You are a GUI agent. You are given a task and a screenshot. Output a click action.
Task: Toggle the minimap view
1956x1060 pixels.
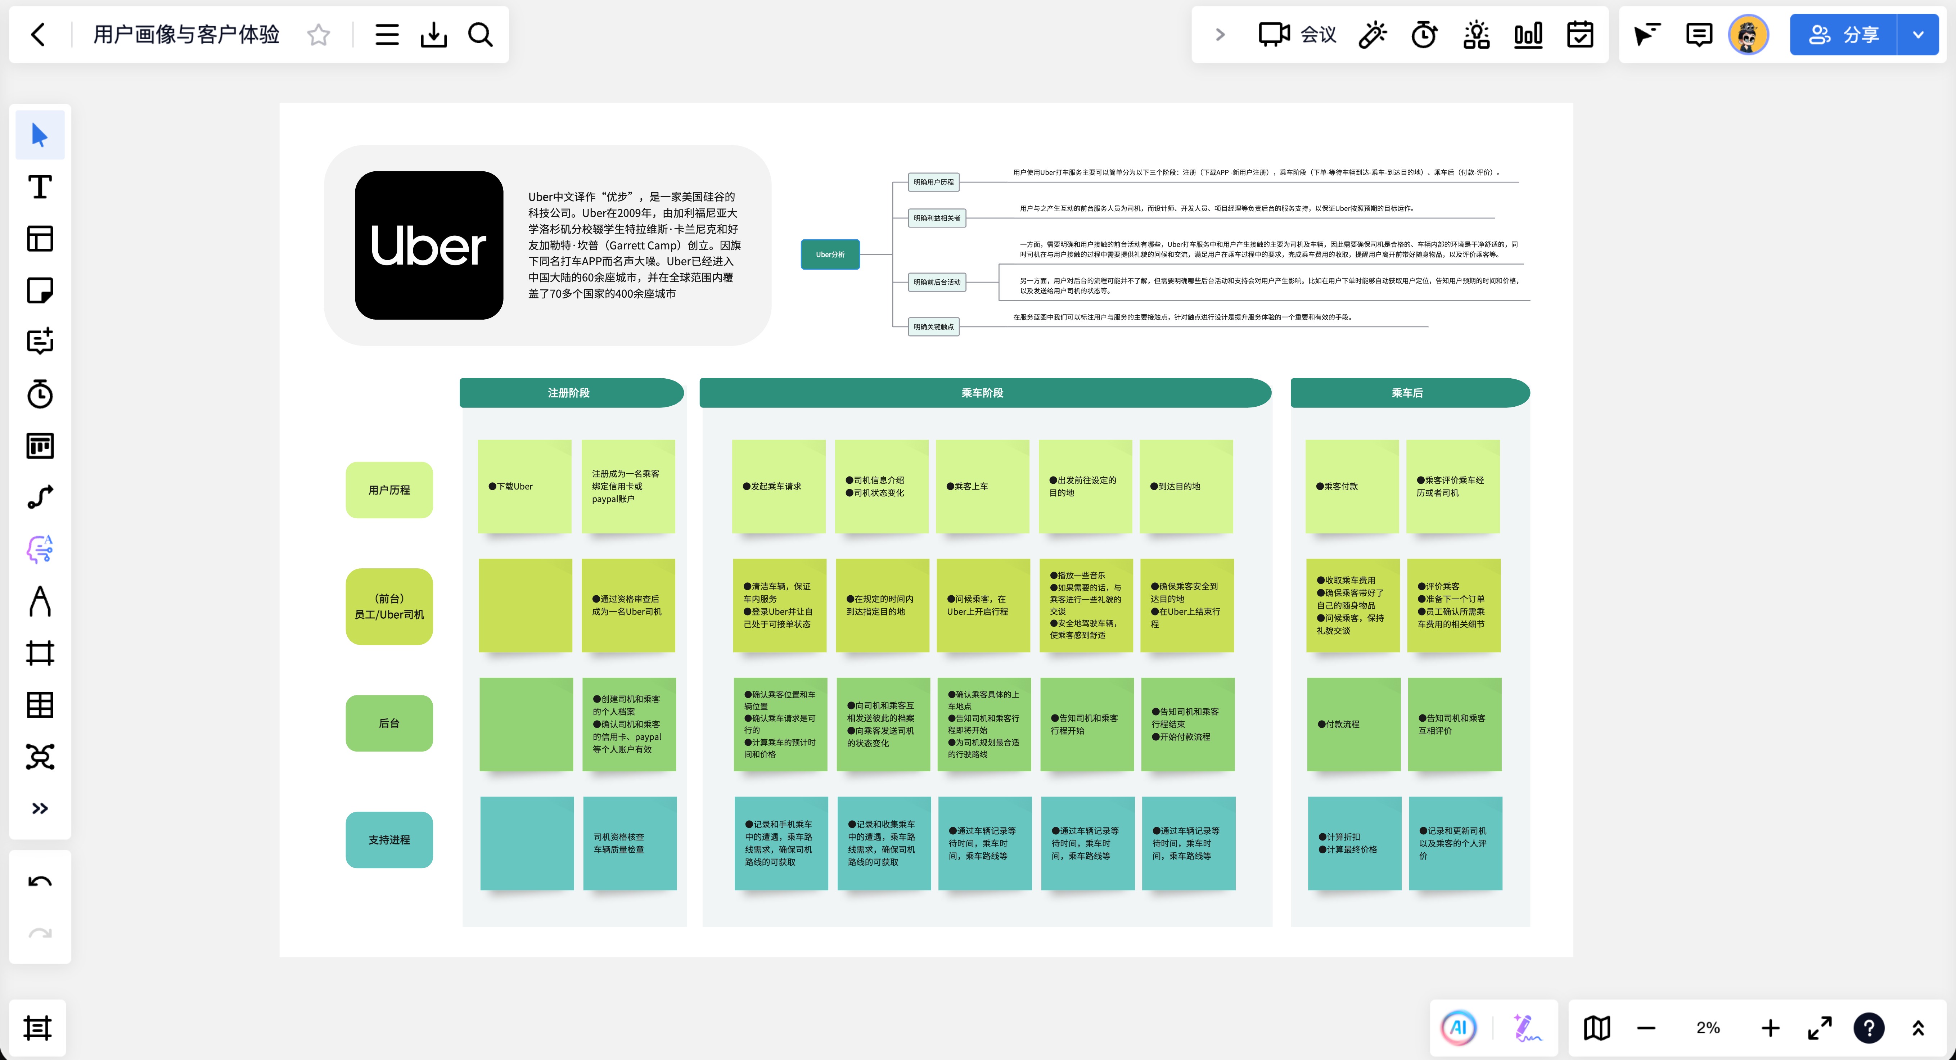tap(1596, 1028)
